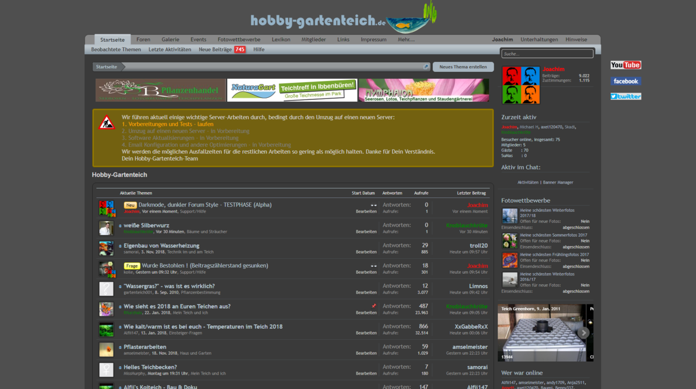Open the YouTube channel icon
This screenshot has width=696, height=389.
pos(625,65)
